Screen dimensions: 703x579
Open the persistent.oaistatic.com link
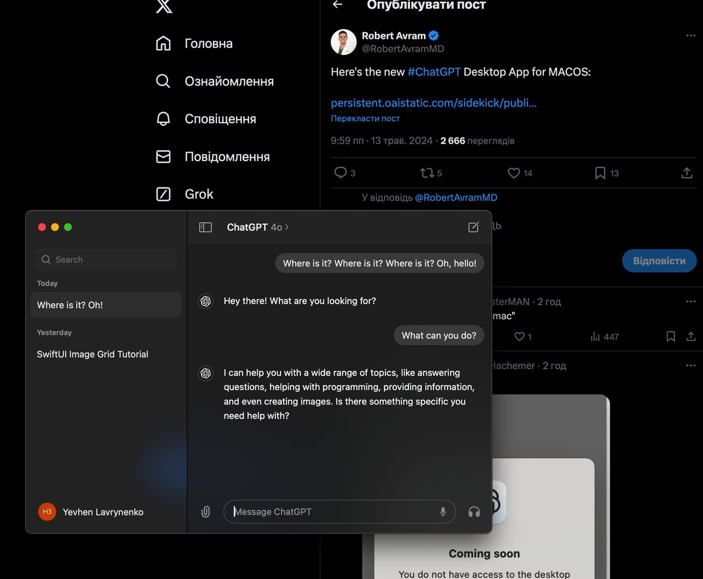click(434, 103)
